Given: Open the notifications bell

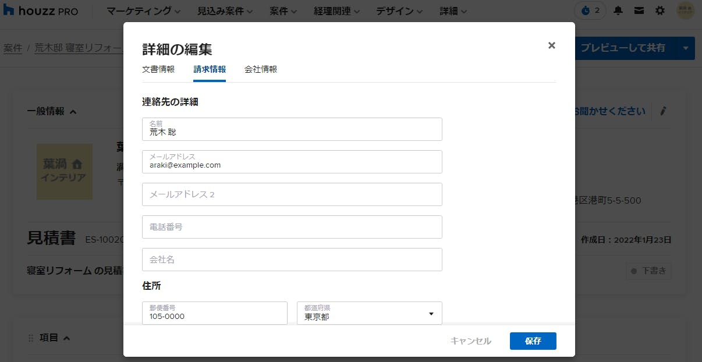Looking at the screenshot, I should click(618, 10).
